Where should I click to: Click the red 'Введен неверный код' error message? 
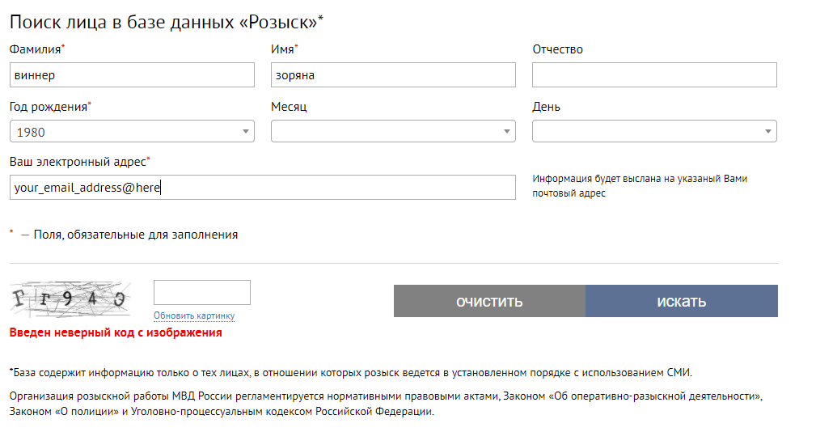pyautogui.click(x=115, y=332)
